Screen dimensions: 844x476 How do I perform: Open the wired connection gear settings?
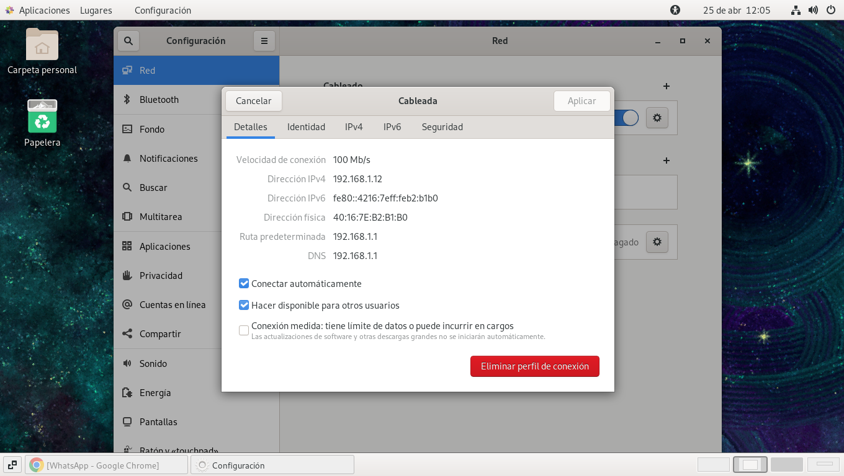[x=657, y=118]
